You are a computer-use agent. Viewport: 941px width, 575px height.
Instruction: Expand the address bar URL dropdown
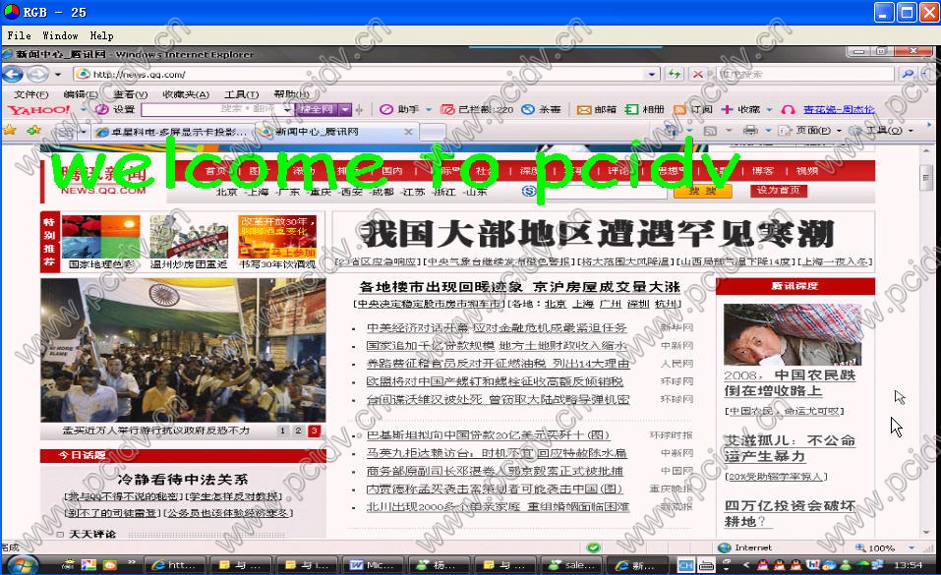tap(652, 75)
